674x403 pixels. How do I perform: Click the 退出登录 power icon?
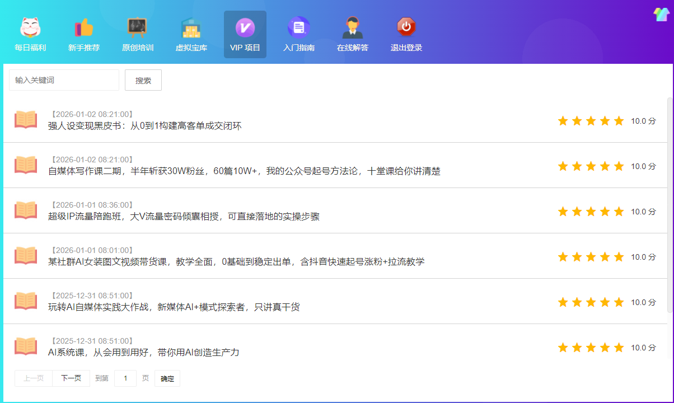[406, 27]
